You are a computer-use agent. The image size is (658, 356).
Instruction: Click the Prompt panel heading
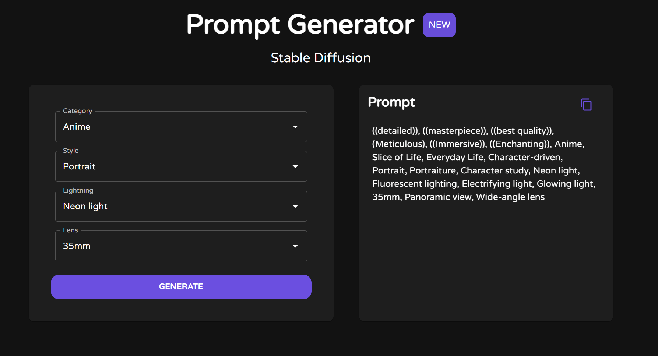(391, 102)
